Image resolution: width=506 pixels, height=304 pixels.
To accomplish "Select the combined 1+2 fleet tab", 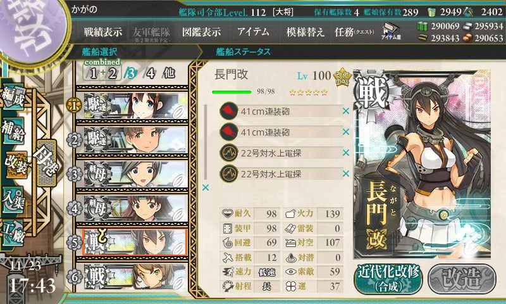I will [x=102, y=70].
